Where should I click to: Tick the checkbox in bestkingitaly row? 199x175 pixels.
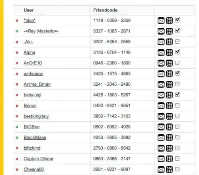coord(178,116)
